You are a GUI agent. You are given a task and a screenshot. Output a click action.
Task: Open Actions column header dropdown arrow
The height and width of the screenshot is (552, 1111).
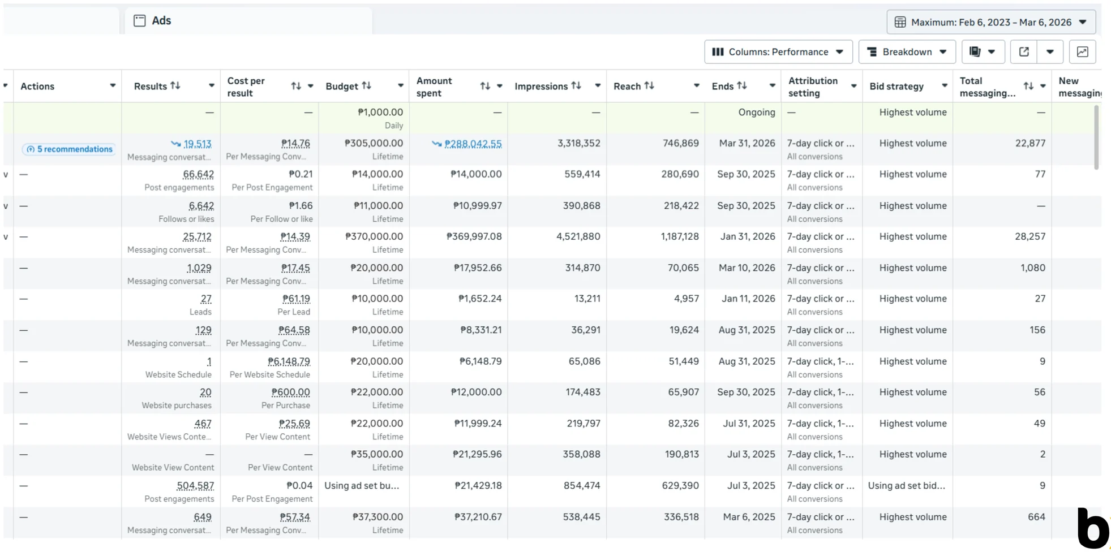point(113,86)
